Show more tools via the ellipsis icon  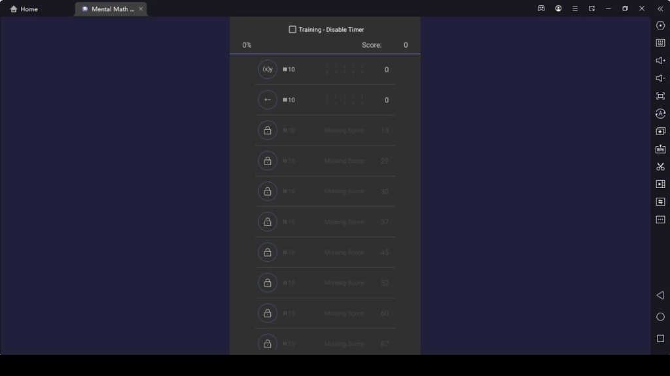pyautogui.click(x=660, y=219)
